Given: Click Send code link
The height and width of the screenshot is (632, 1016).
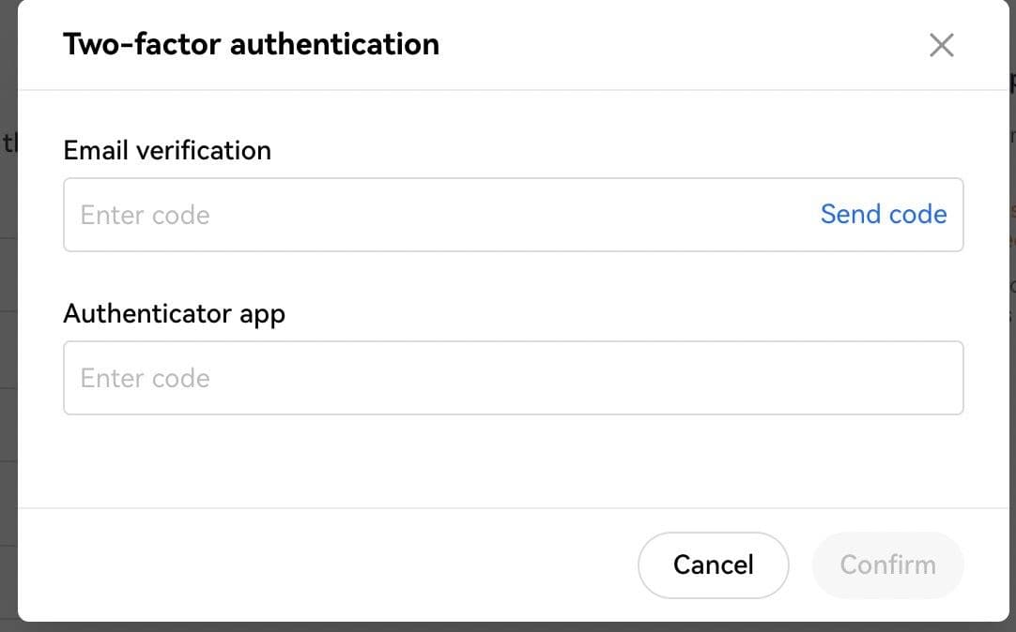Looking at the screenshot, I should [x=883, y=215].
